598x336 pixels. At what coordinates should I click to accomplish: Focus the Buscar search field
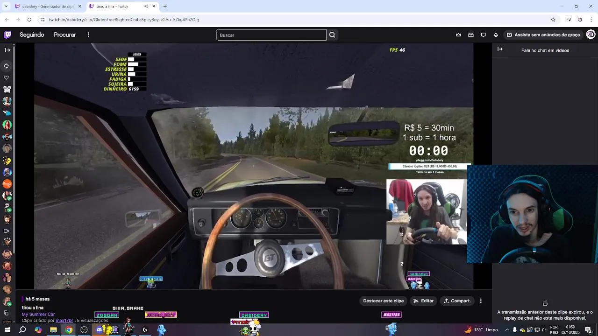(x=271, y=35)
